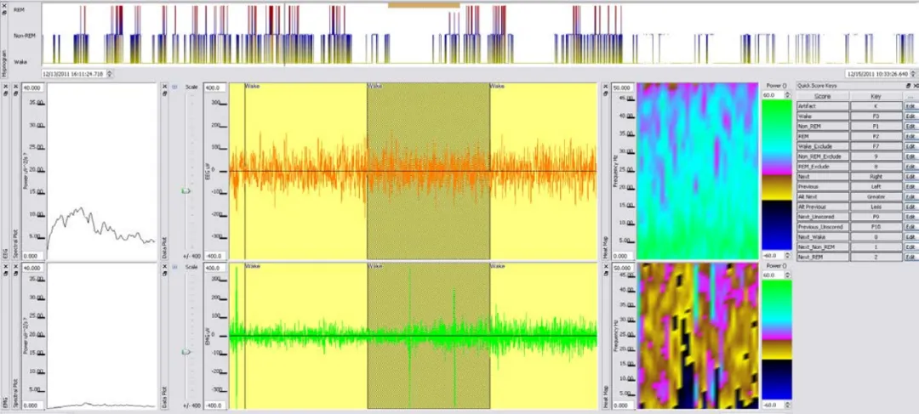This screenshot has height=414, width=919.
Task: Click the Right key cell for Next
Action: tap(876, 176)
